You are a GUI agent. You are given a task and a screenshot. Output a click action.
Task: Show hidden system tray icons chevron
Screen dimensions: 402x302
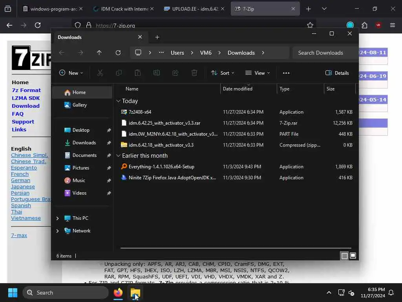(329, 293)
